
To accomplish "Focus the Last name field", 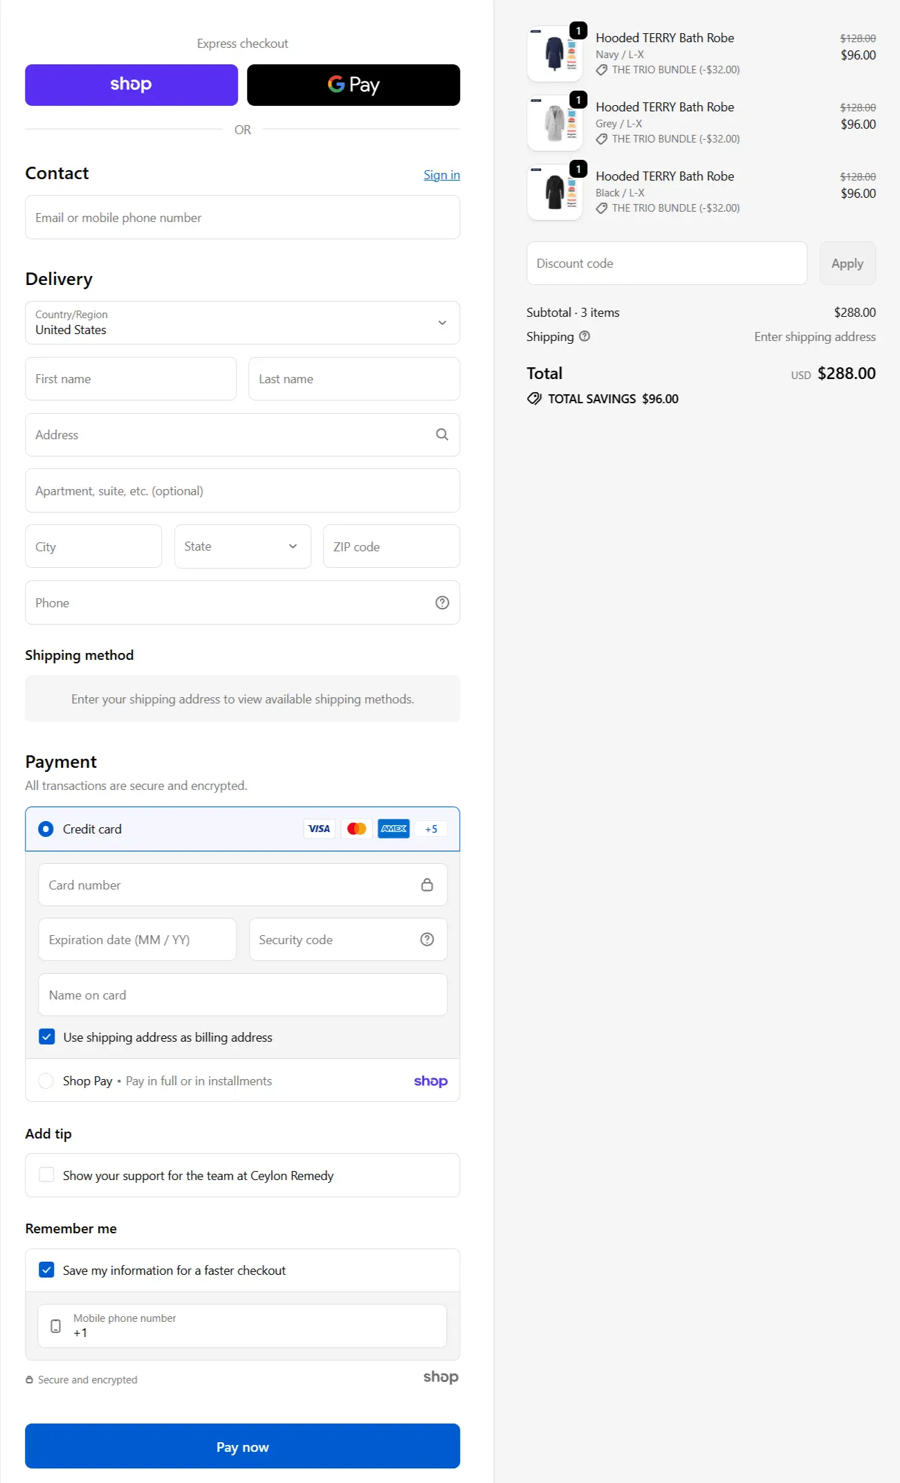I will point(354,378).
